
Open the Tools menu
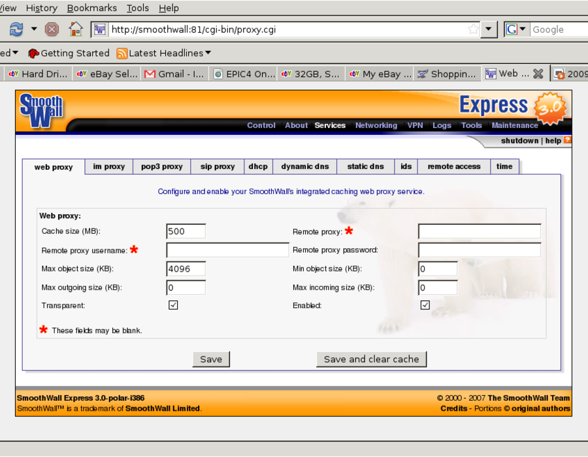point(138,8)
